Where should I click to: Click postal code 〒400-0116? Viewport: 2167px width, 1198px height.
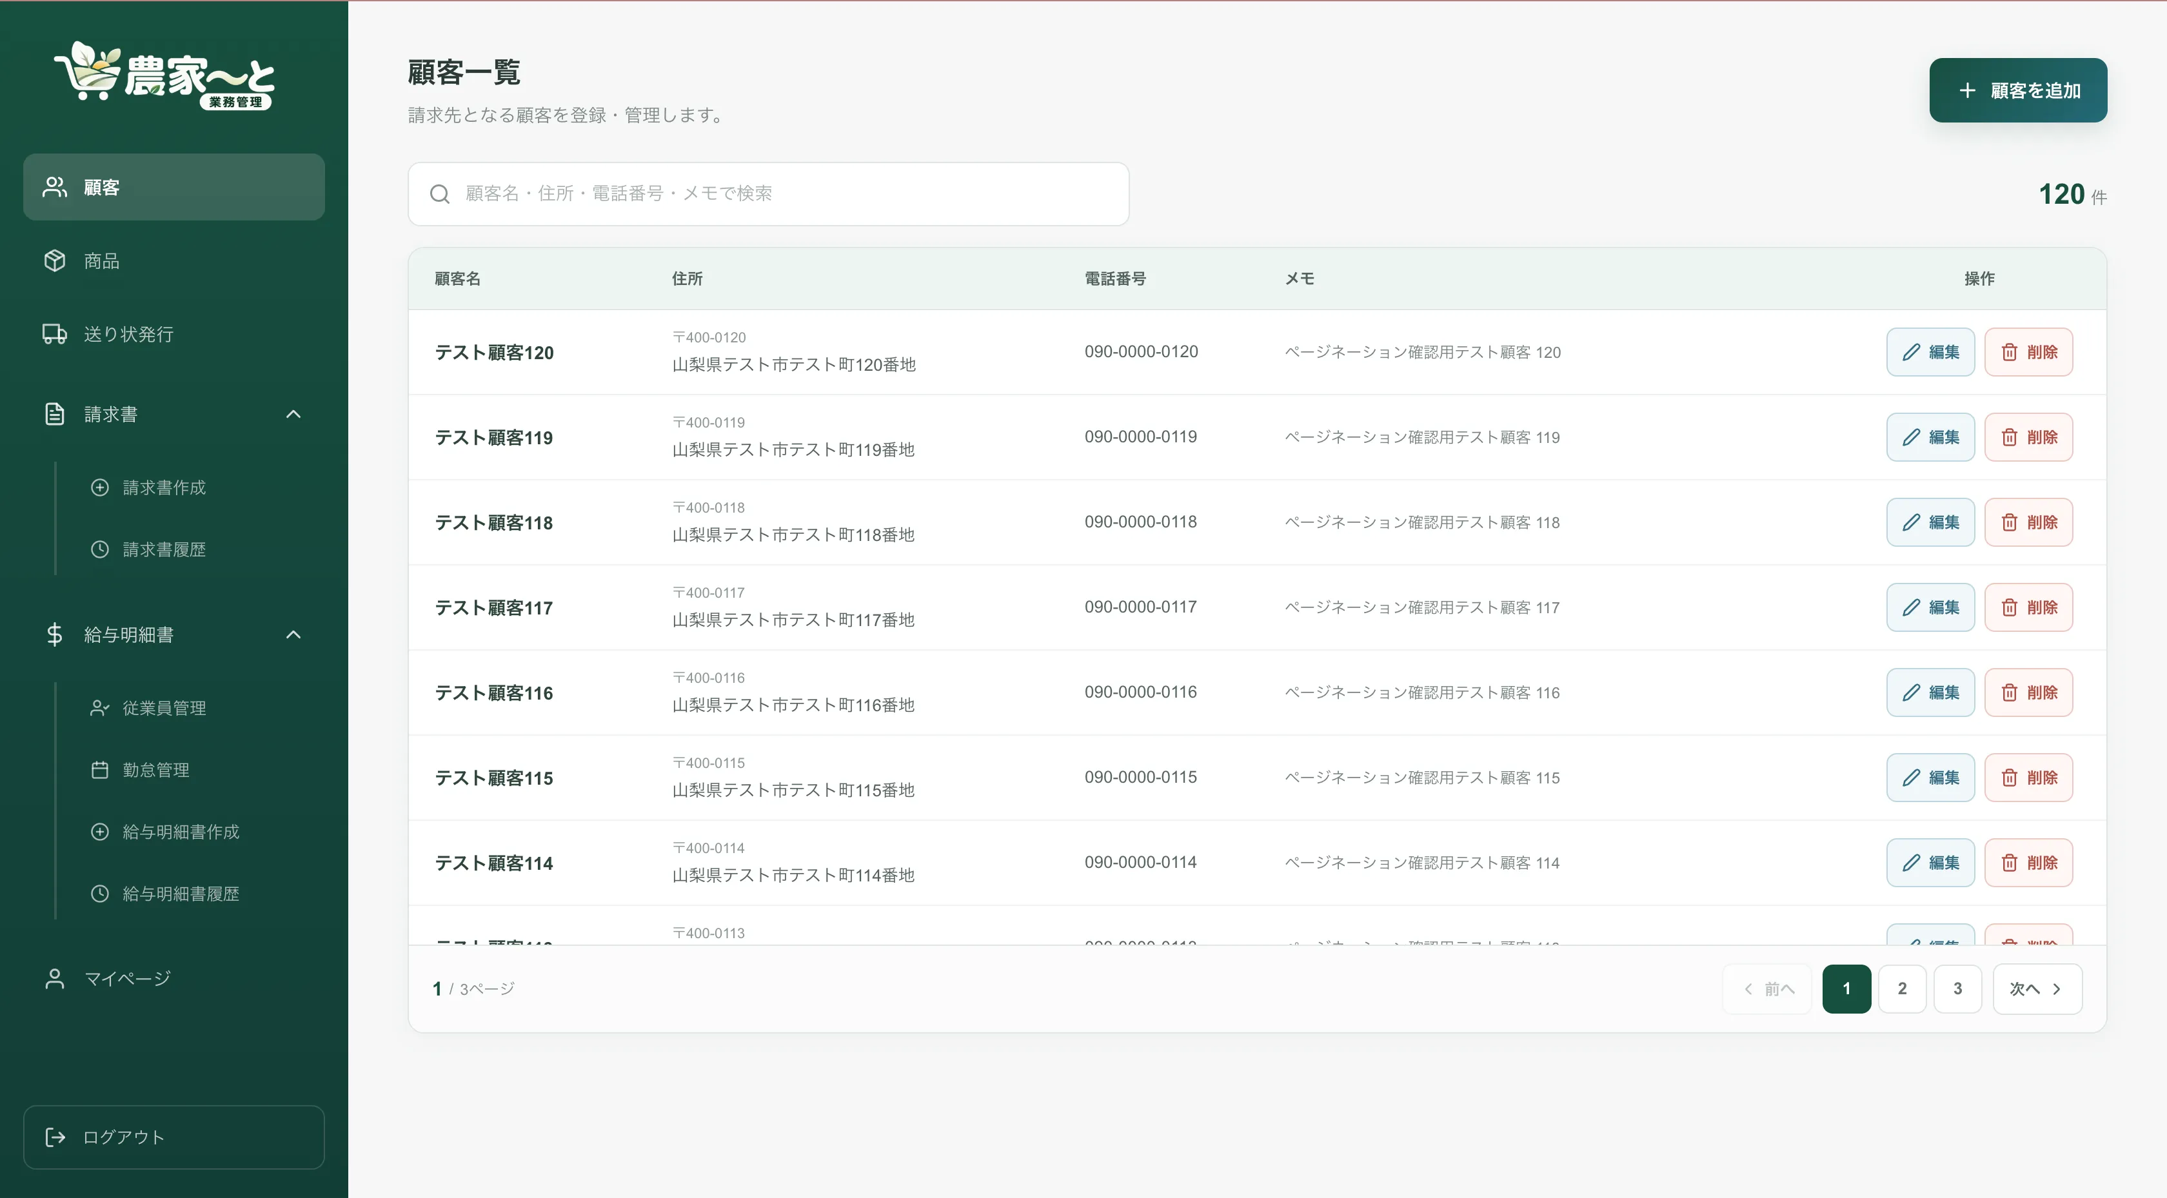[708, 677]
